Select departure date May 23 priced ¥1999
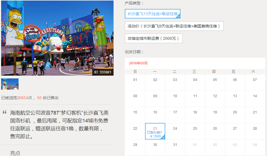This screenshot has height=156, width=267. [x=155, y=131]
